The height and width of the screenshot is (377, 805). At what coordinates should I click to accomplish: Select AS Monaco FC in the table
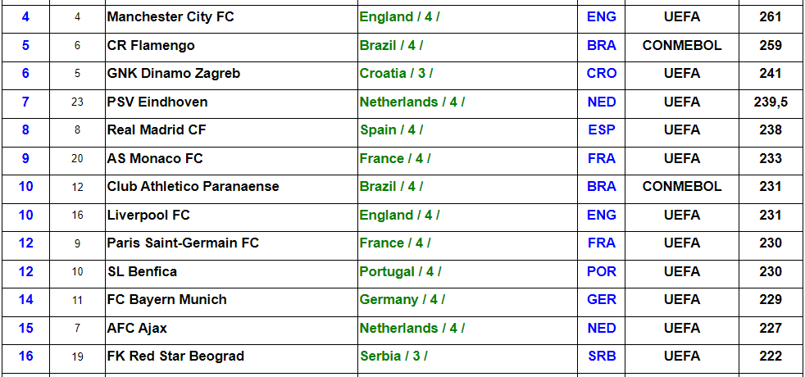pyautogui.click(x=155, y=158)
